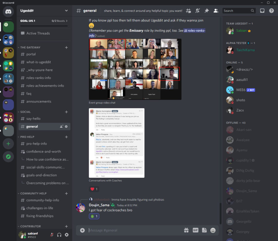Open user settings gear
This screenshot has width=278, height=241.
[67, 235]
